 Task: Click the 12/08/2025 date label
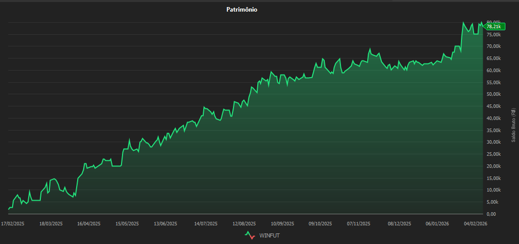(x=244, y=223)
